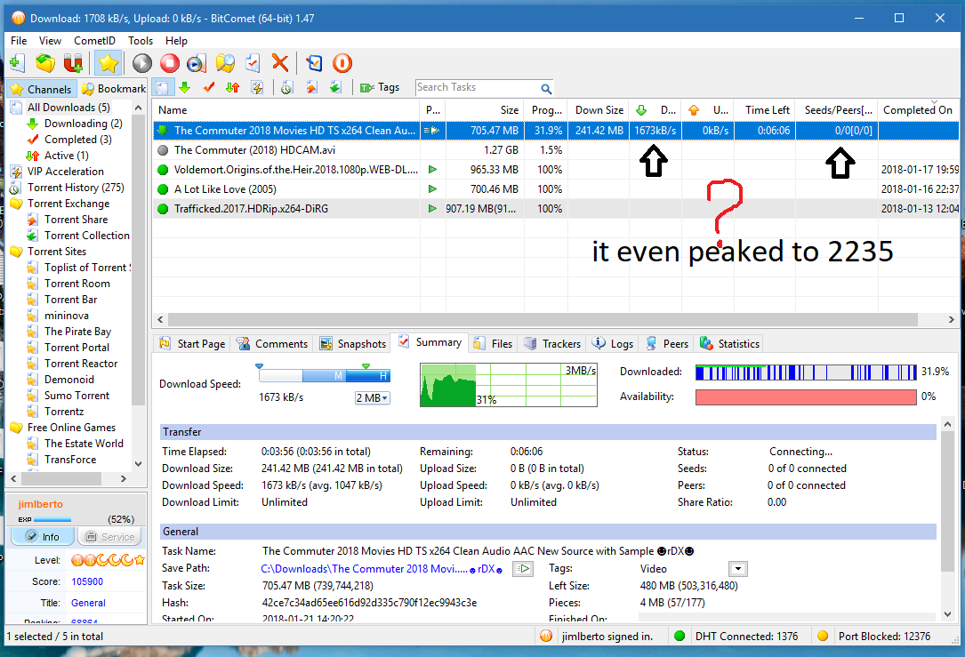
Task: Open the CometID menu
Action: click(94, 41)
